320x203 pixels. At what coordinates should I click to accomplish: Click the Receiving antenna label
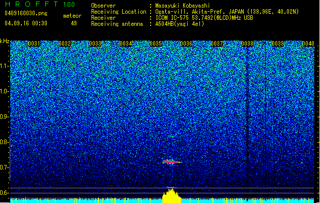pyautogui.click(x=117, y=24)
